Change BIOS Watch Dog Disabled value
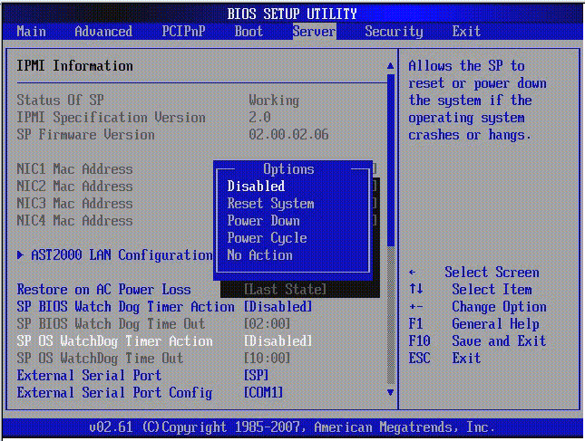585x441 pixels. click(x=278, y=307)
